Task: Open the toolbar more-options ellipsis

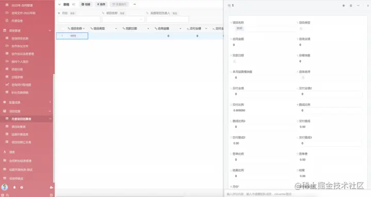Action: coord(134,4)
